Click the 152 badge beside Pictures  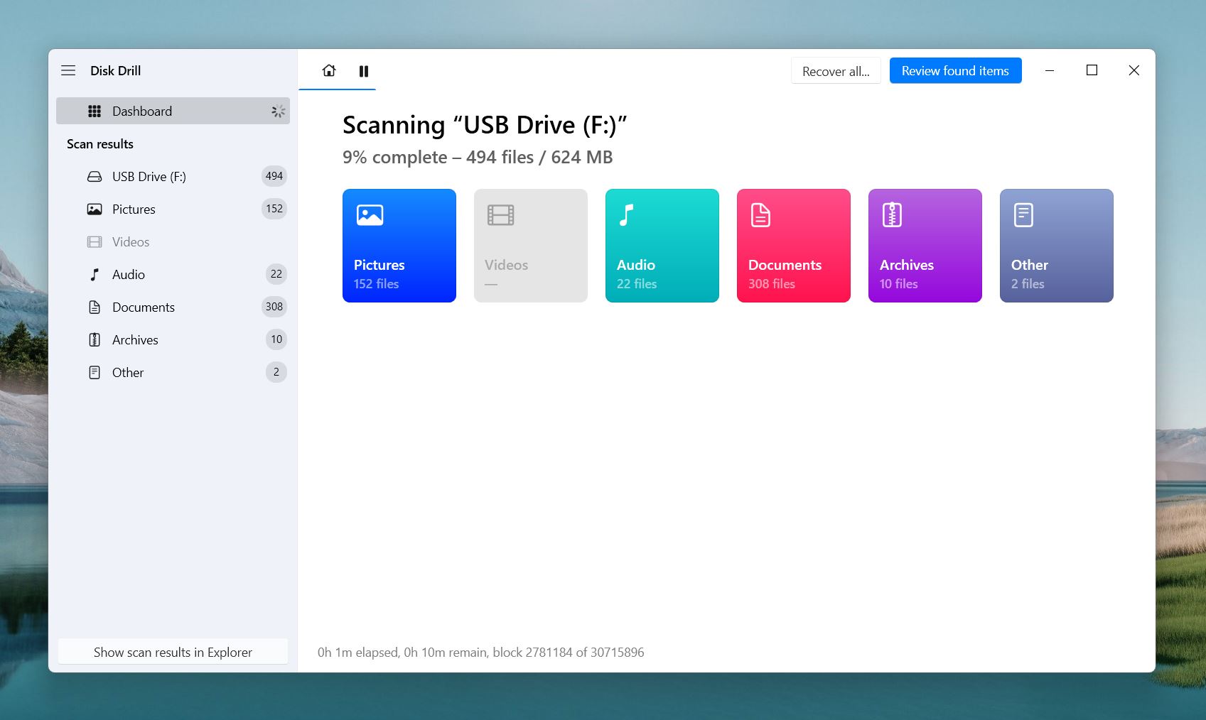(274, 209)
